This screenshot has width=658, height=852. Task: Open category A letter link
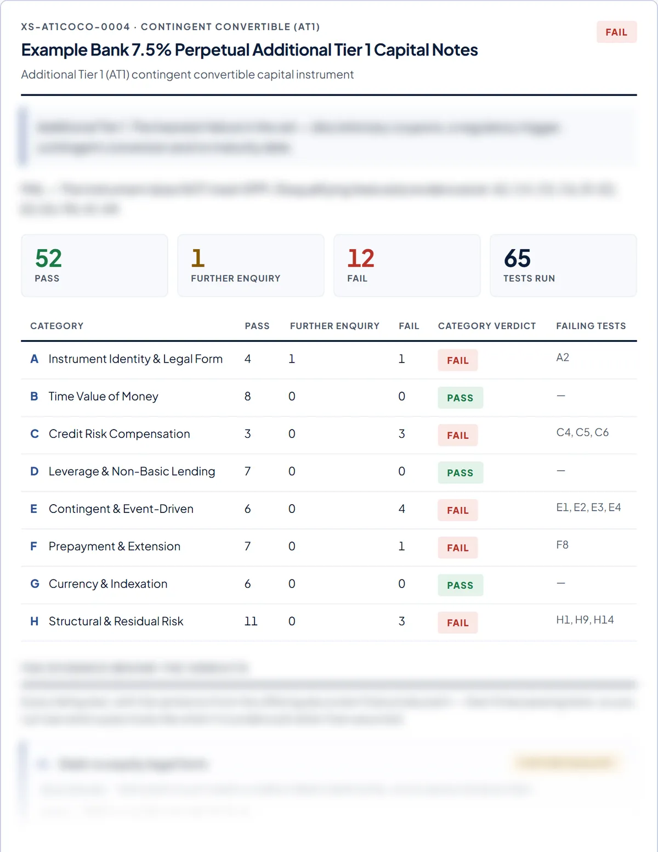point(34,359)
